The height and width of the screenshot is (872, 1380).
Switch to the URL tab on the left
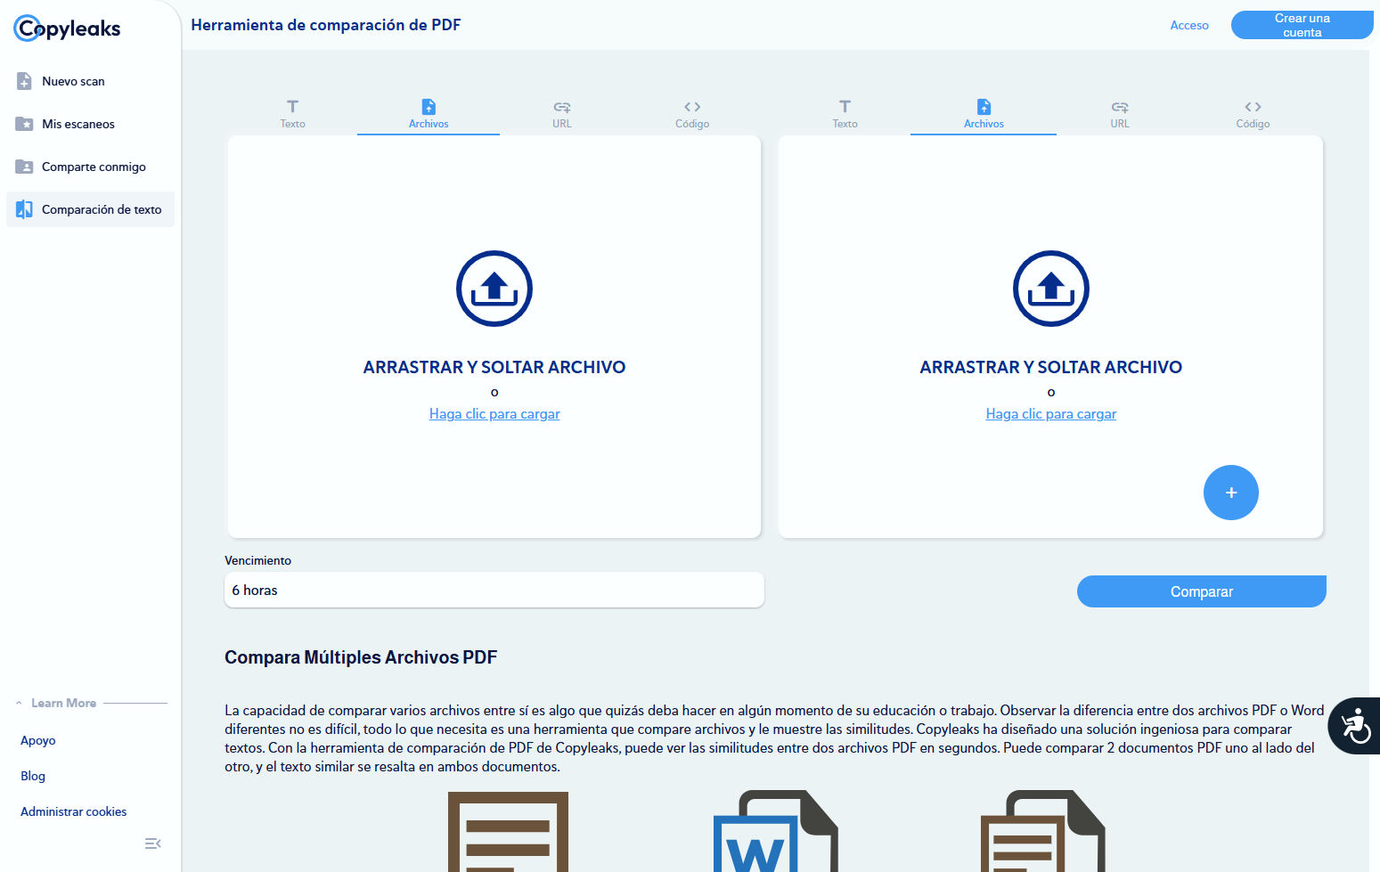coord(561,113)
